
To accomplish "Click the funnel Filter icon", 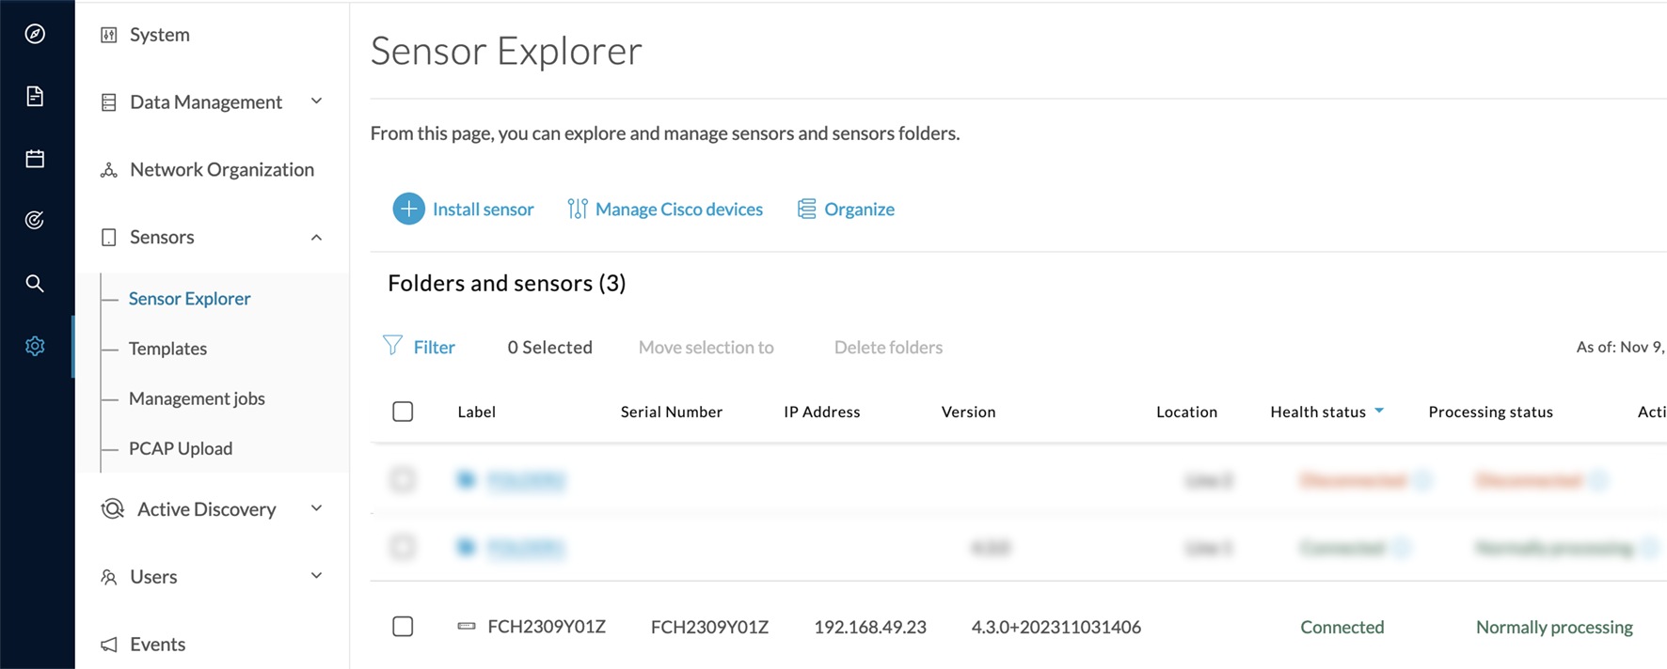I will [x=393, y=346].
